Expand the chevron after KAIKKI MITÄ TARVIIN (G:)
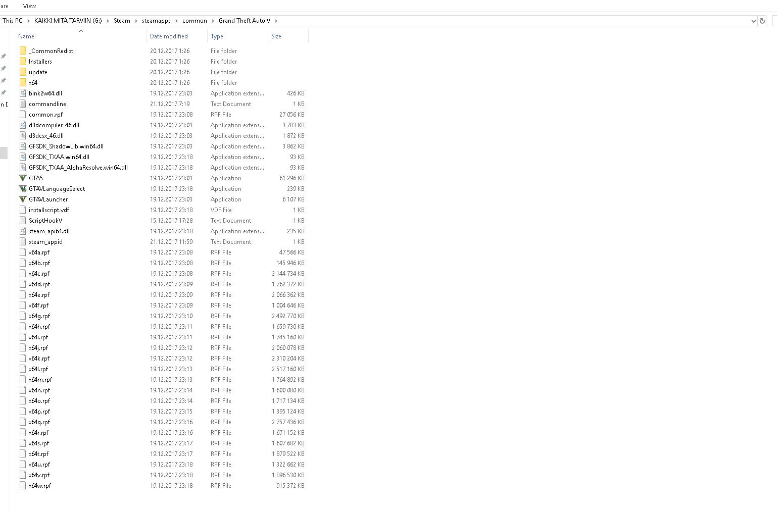777x511 pixels. 108,21
